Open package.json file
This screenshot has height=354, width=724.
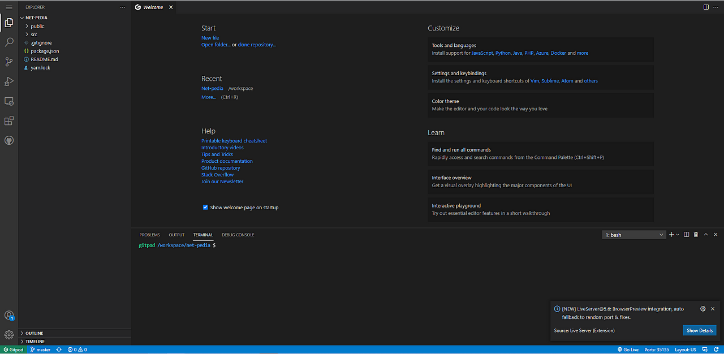click(45, 51)
